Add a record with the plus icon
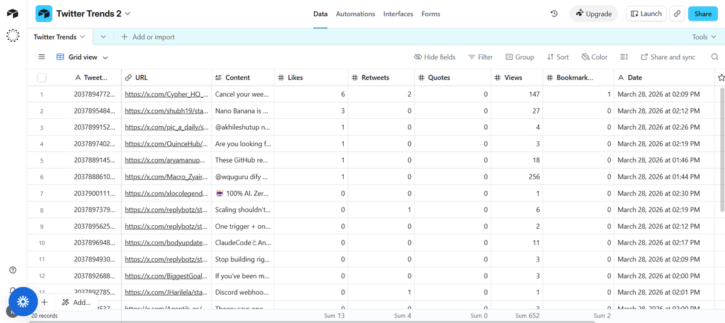725x323 pixels. click(x=44, y=302)
